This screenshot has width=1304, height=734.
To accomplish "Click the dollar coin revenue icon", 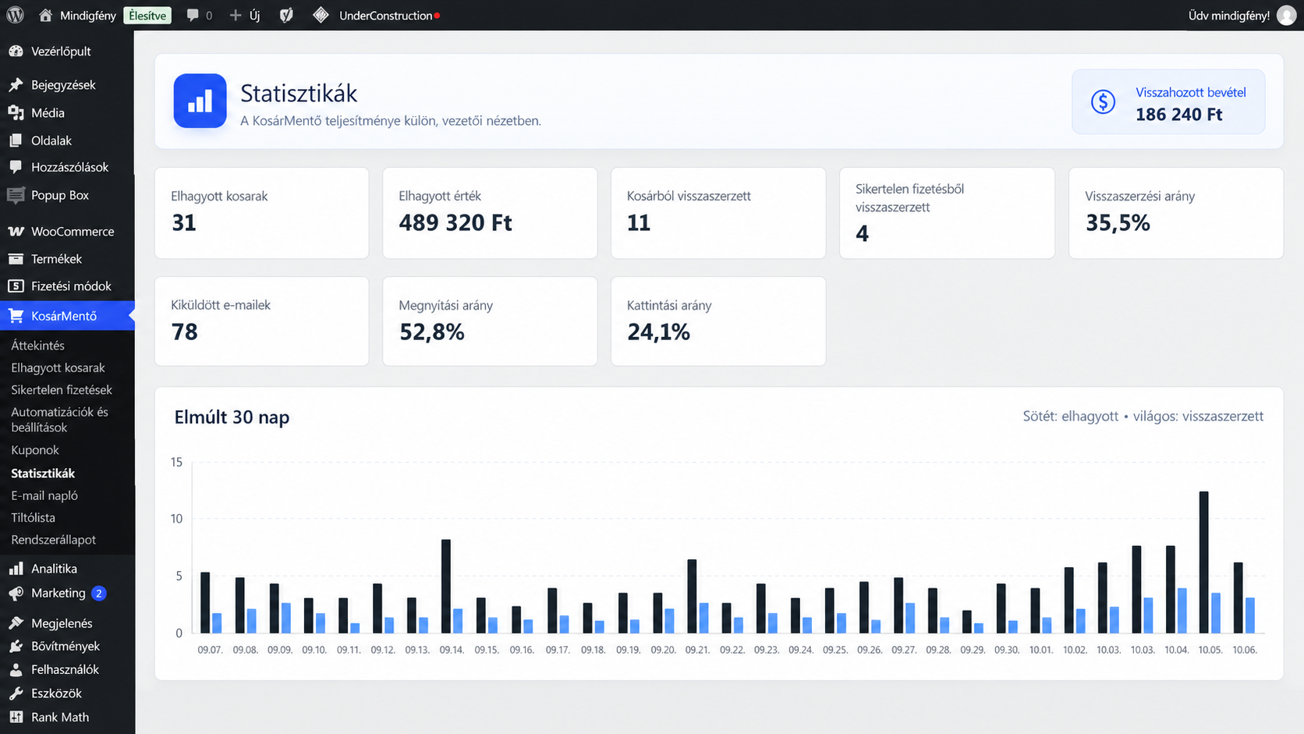I will tap(1103, 101).
